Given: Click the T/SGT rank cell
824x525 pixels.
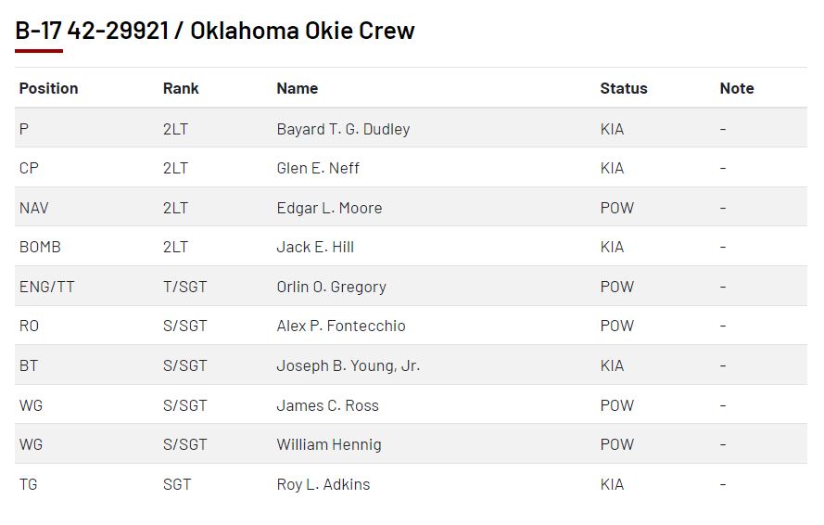Looking at the screenshot, I should 184,287.
